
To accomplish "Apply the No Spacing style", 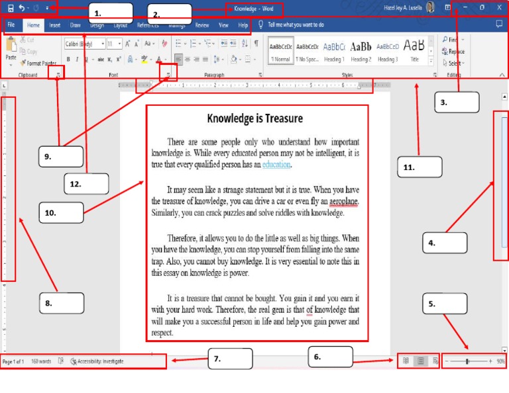I will 307,51.
